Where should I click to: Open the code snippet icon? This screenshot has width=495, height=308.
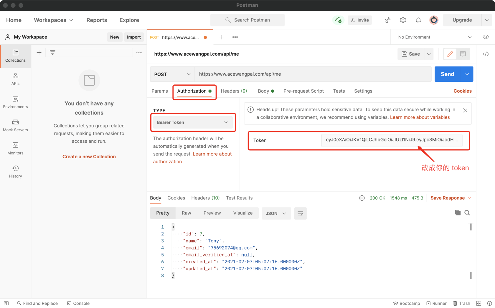pyautogui.click(x=486, y=54)
